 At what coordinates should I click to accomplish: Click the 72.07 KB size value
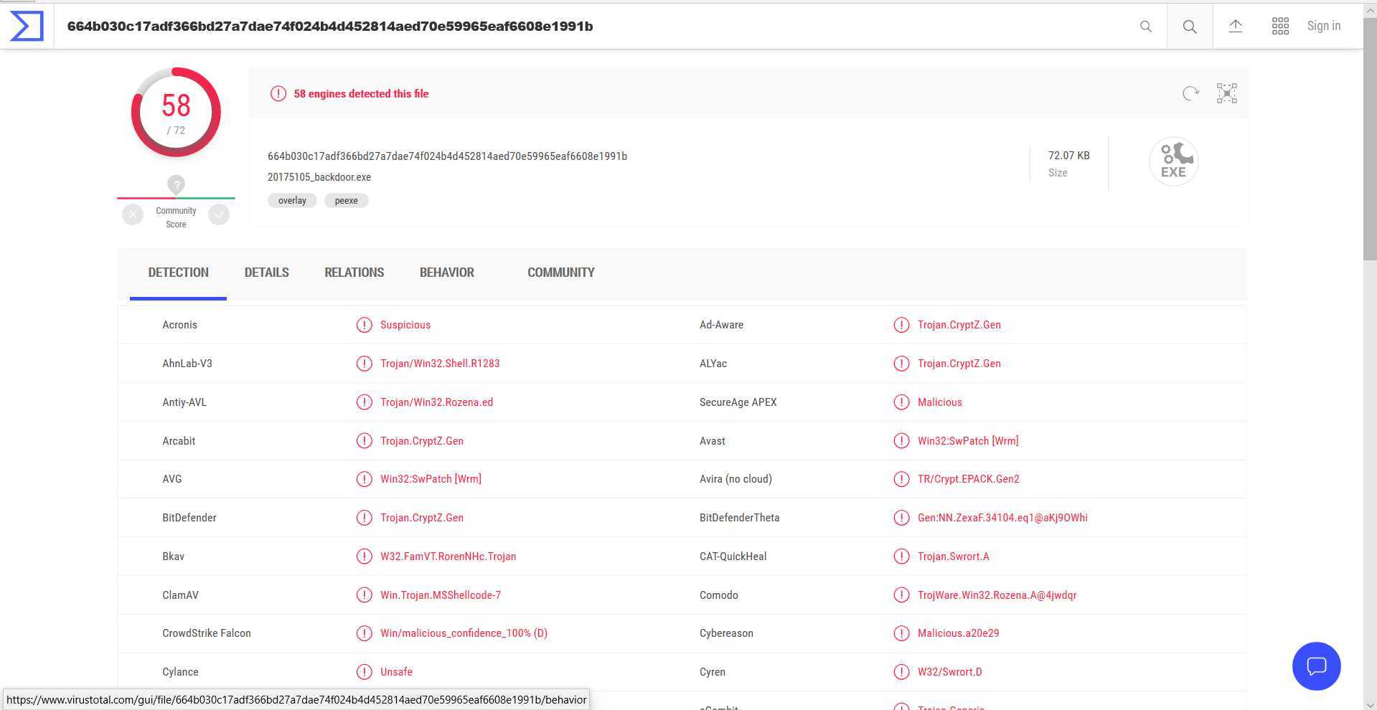(x=1068, y=156)
